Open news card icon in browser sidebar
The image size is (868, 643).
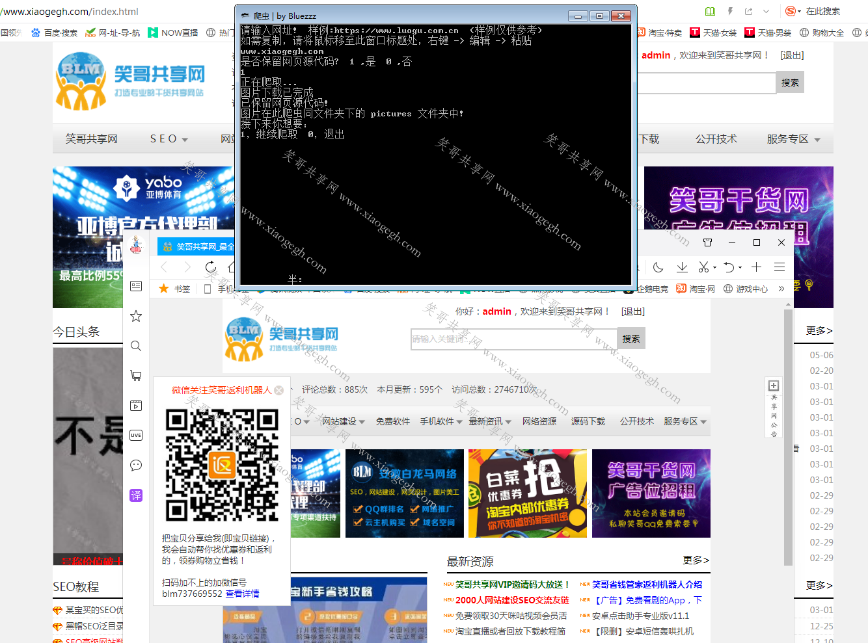pyautogui.click(x=136, y=286)
